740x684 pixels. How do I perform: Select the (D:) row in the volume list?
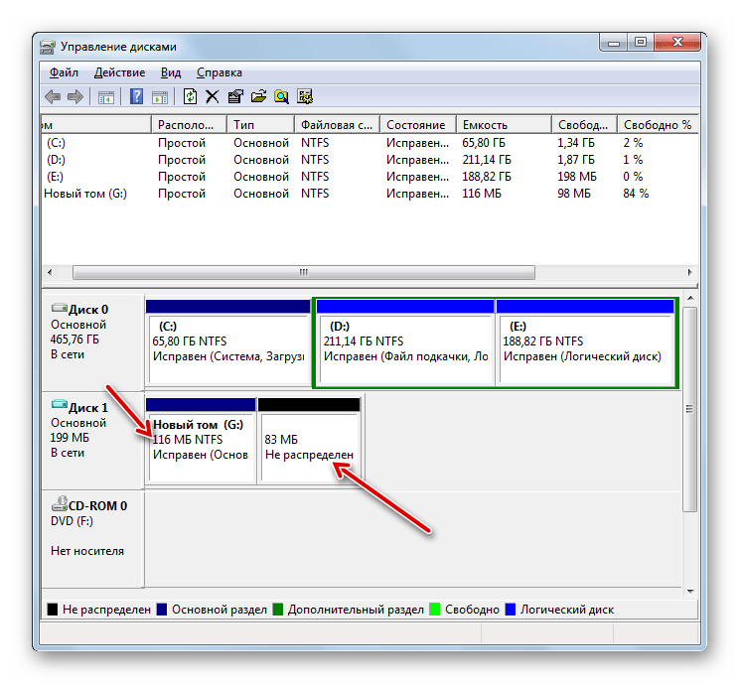pyautogui.click(x=370, y=160)
